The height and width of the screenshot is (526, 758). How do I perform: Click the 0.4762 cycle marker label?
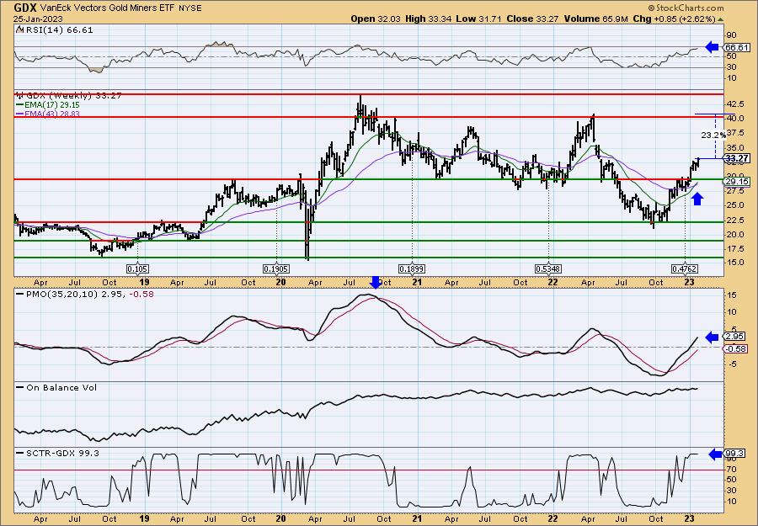coord(685,268)
